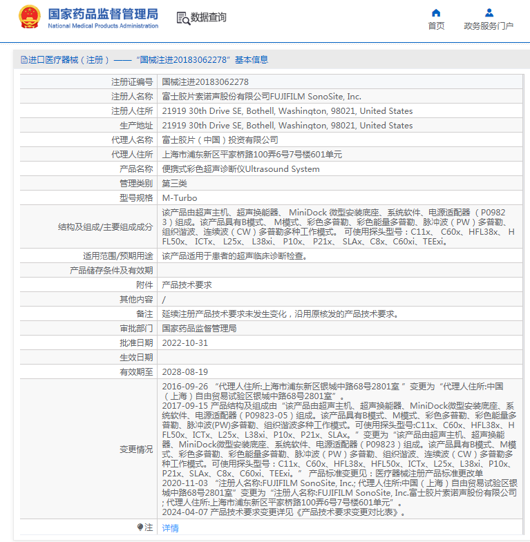Click 注册人名称 label cell
530x542 pixels.
pos(88,97)
